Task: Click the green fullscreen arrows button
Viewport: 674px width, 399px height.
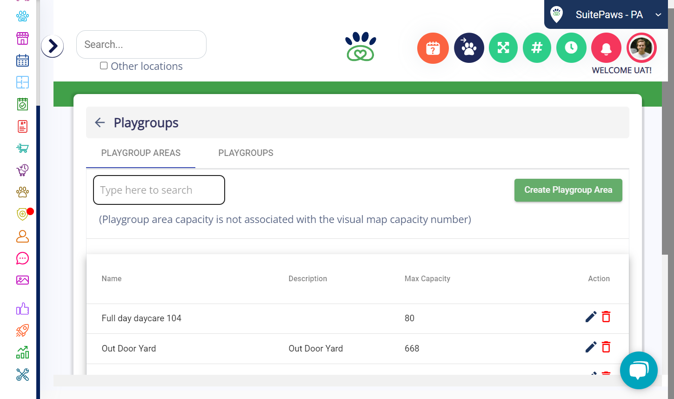Action: click(x=503, y=48)
